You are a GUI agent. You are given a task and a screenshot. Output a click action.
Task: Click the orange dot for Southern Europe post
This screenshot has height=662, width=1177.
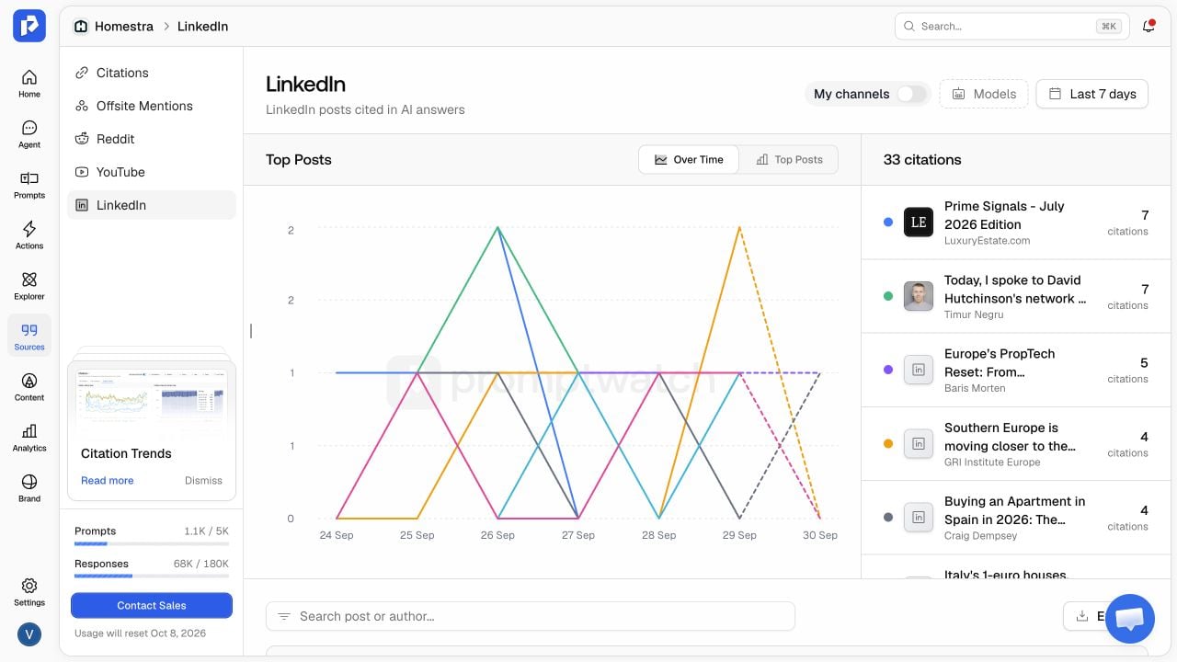pos(888,444)
